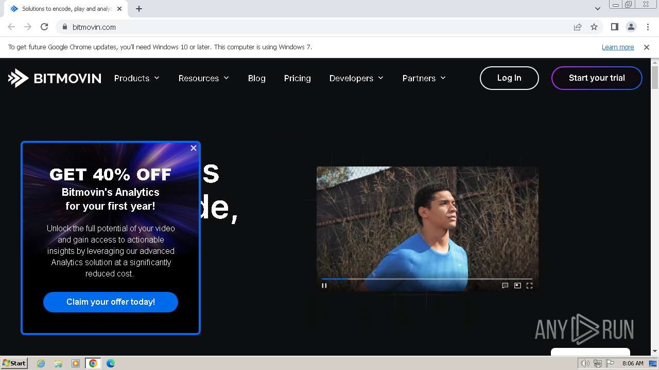The height and width of the screenshot is (370, 659).
Task: Click the hero video frame
Action: point(427,229)
